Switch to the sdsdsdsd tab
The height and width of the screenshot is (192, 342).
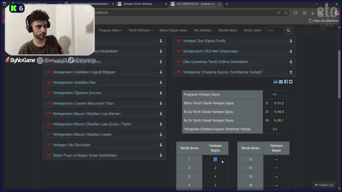point(89,4)
